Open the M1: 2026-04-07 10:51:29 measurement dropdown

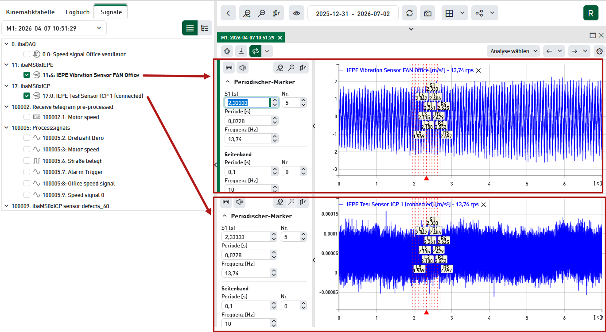pyautogui.click(x=54, y=28)
